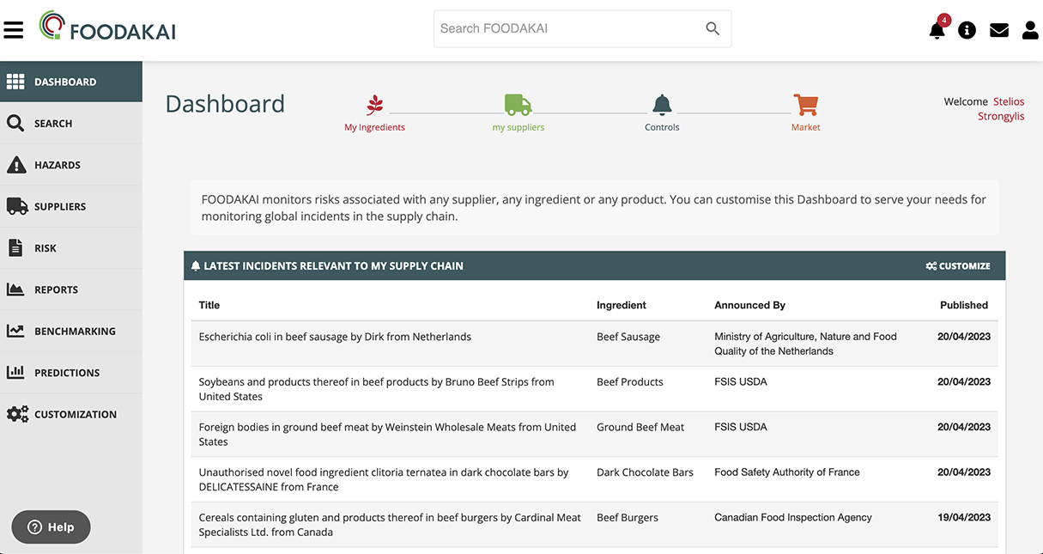Image resolution: width=1043 pixels, height=554 pixels.
Task: Open BENCHMARKING in sidebar menu
Action: pyautogui.click(x=71, y=331)
